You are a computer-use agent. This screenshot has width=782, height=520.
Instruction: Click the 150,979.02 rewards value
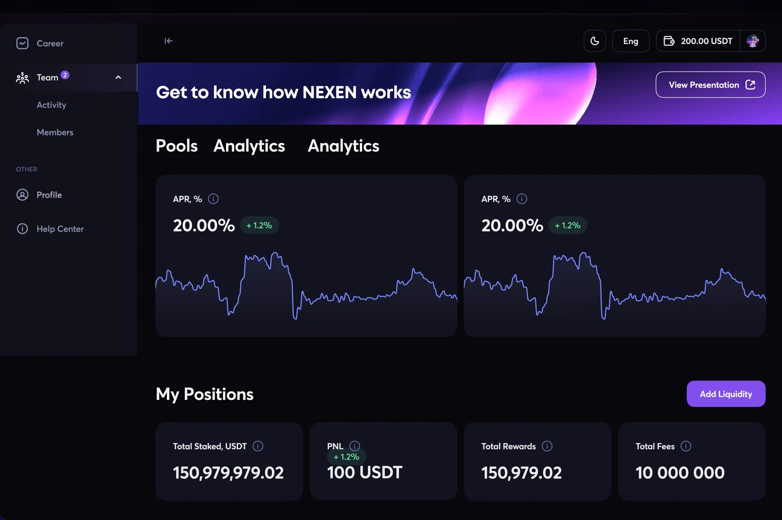tap(522, 473)
